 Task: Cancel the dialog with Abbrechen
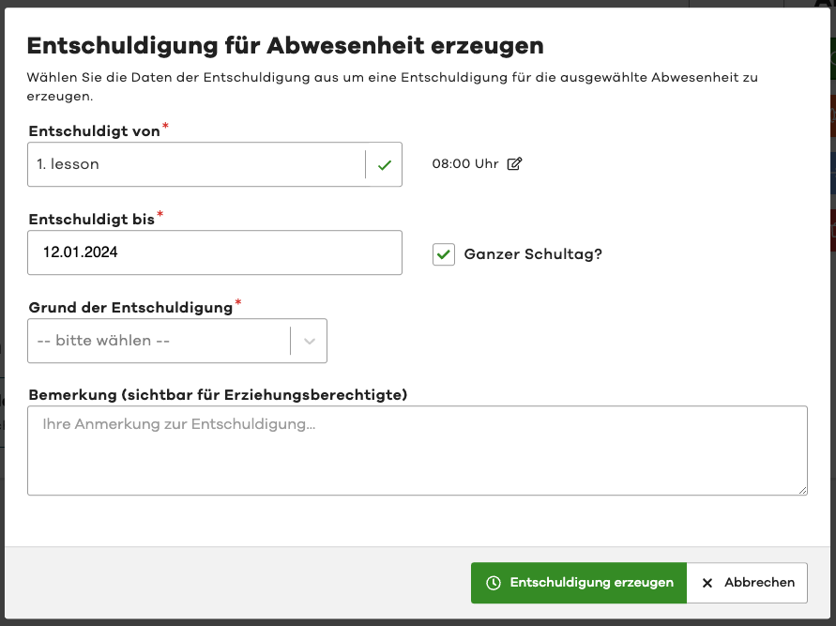[747, 583]
